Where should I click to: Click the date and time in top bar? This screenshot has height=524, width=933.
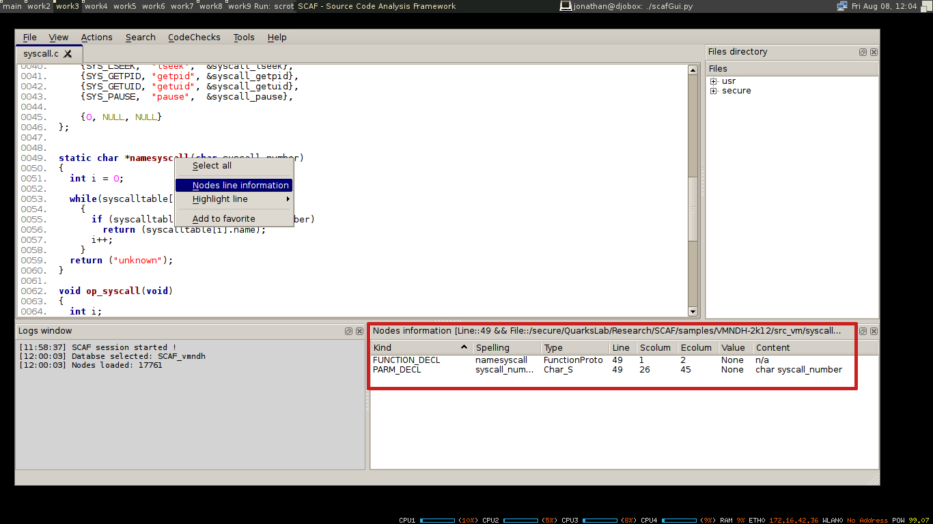(884, 6)
